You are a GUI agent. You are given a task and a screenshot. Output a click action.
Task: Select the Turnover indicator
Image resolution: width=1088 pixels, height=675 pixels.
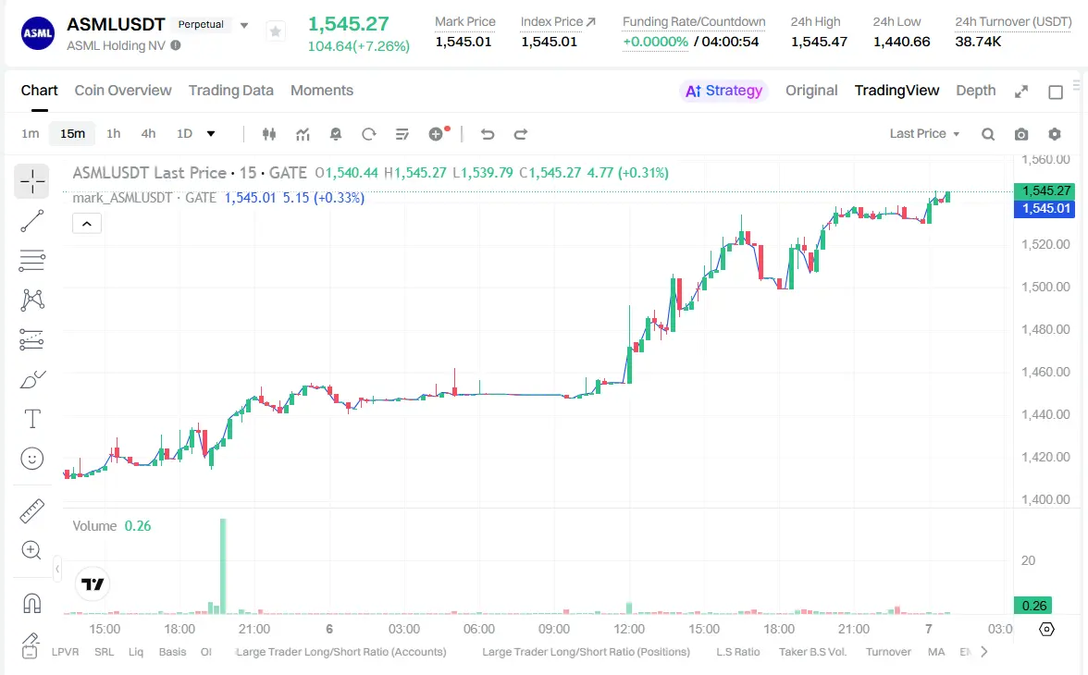click(888, 652)
